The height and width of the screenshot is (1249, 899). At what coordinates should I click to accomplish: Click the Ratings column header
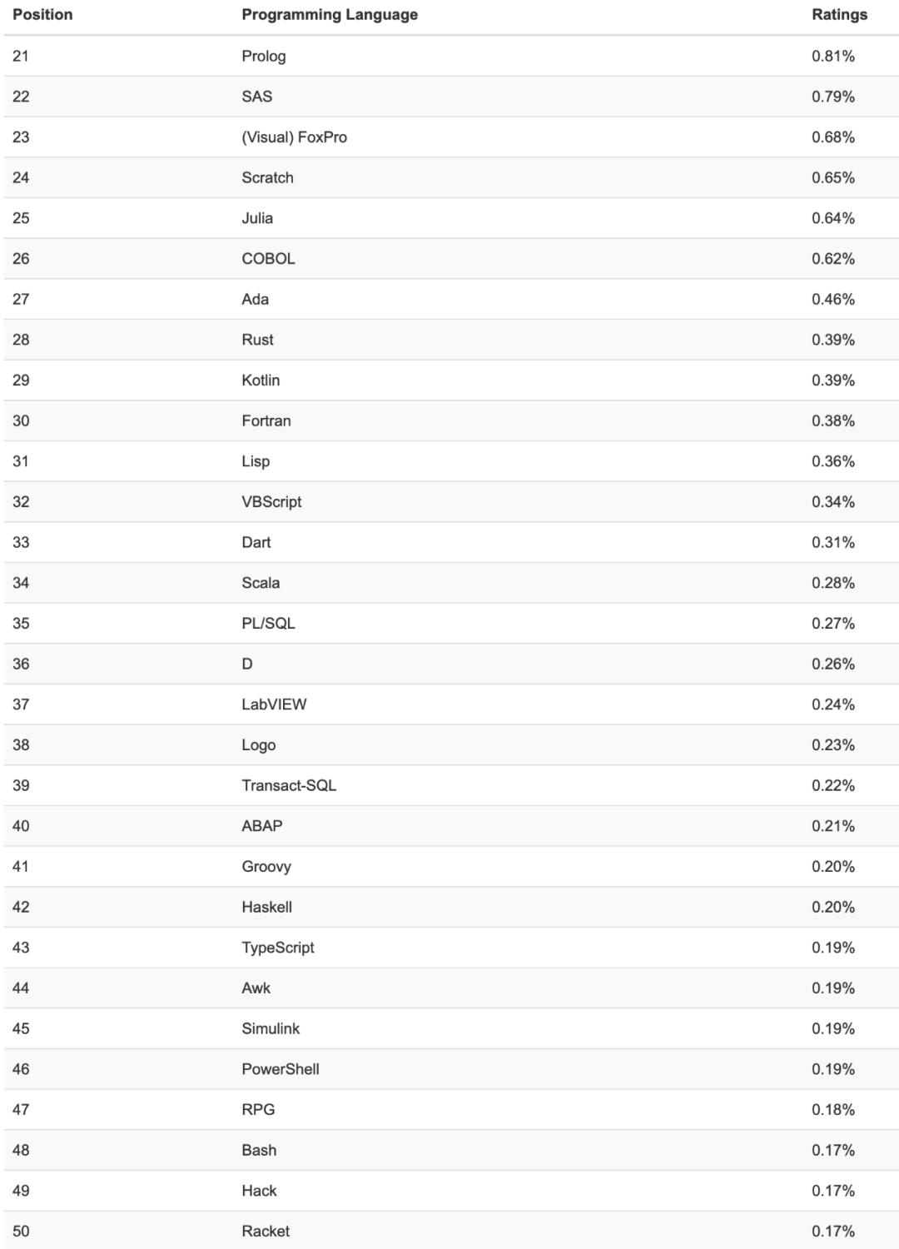(839, 14)
